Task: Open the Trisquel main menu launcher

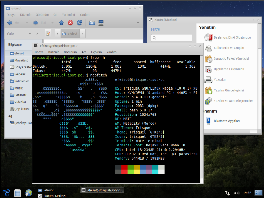Action: click(6, 193)
